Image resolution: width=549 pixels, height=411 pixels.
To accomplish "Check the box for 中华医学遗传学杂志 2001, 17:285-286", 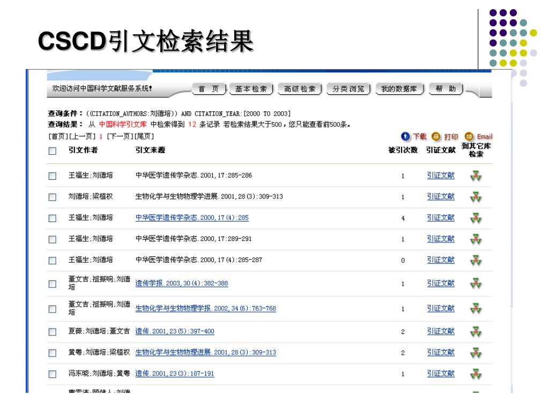I will tap(53, 176).
